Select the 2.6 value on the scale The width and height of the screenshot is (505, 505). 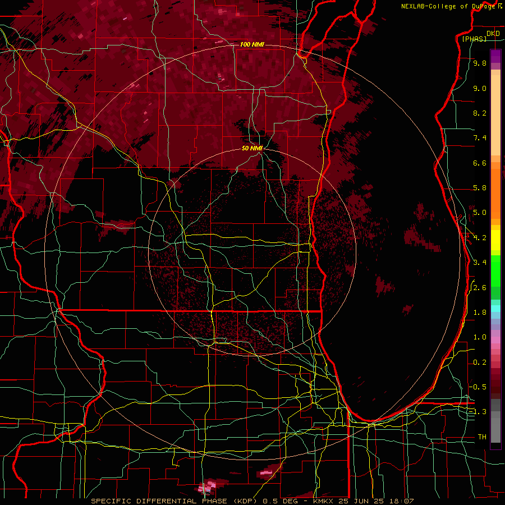pos(480,288)
